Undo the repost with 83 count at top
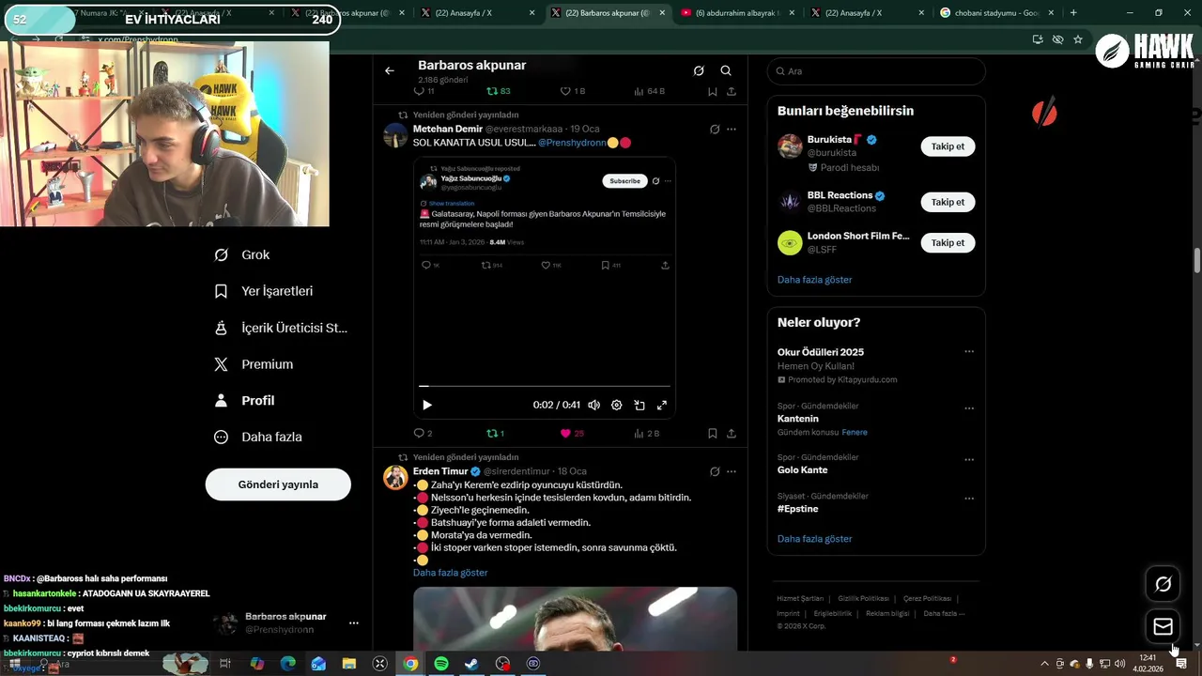 pyautogui.click(x=498, y=91)
